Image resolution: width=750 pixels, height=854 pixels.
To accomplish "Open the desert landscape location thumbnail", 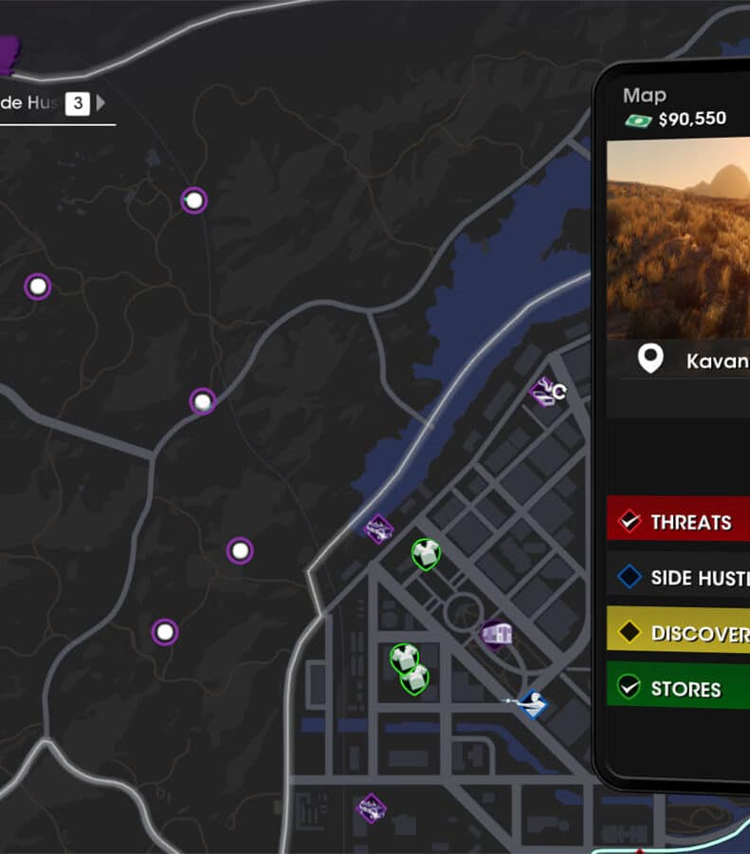I will click(678, 238).
